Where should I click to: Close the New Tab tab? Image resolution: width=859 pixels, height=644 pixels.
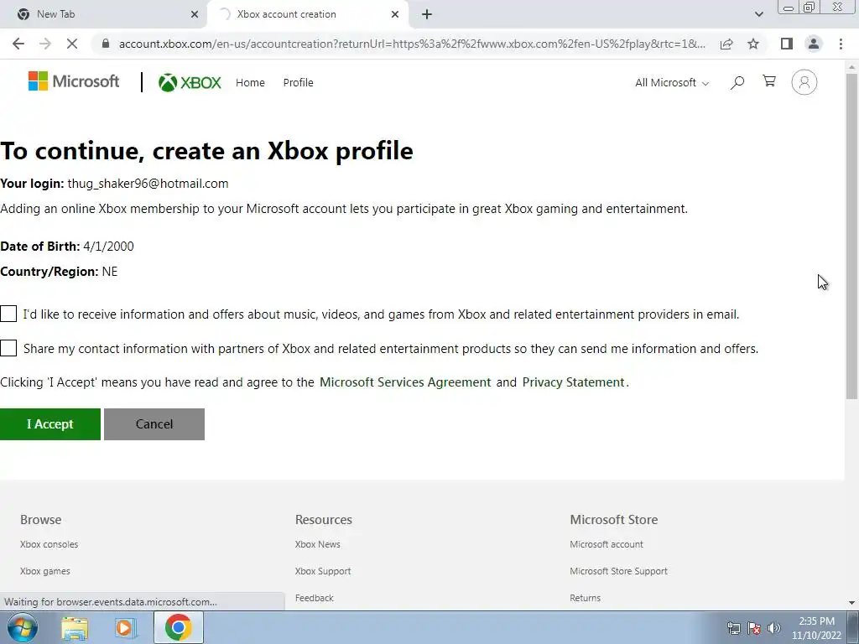tap(195, 14)
